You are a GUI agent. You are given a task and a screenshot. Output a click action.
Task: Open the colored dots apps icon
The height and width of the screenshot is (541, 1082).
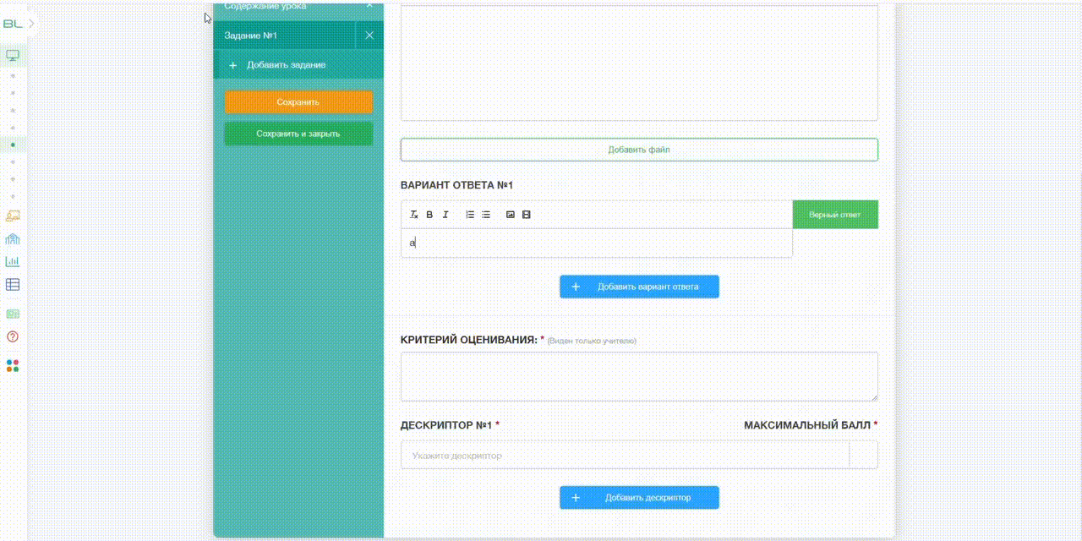(x=13, y=365)
